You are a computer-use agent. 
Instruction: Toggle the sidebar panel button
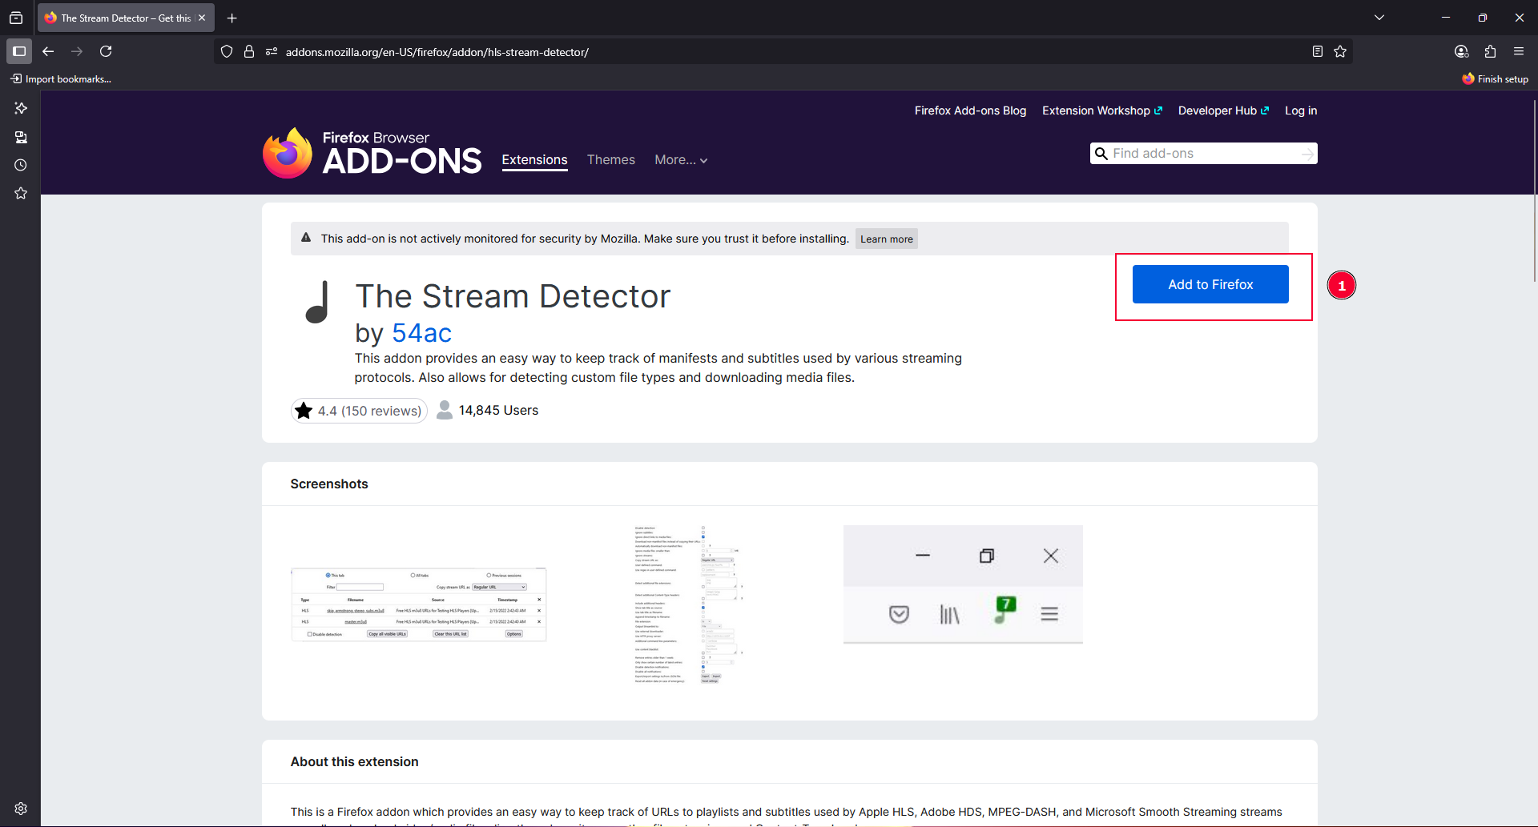[19, 51]
